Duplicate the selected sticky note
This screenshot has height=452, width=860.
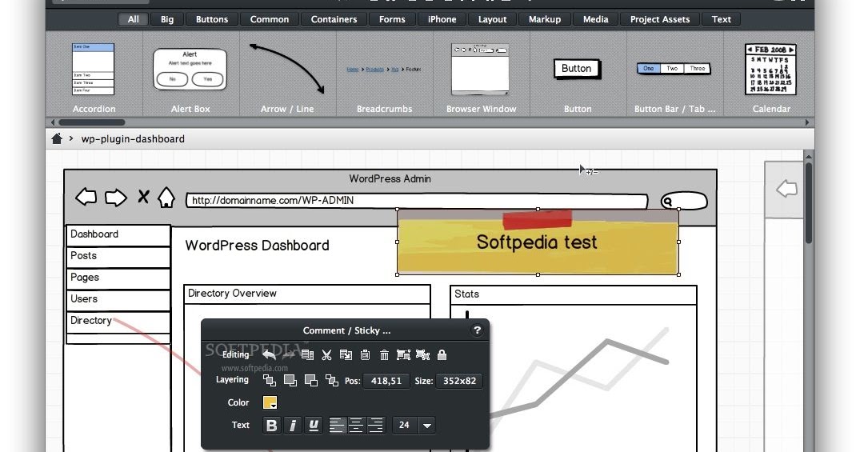(x=307, y=355)
